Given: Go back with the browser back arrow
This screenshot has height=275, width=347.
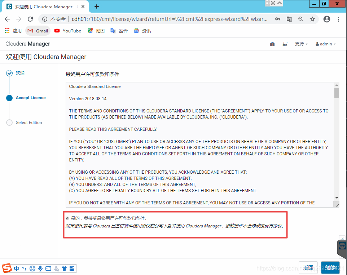Looking at the screenshot, I should pyautogui.click(x=7, y=19).
